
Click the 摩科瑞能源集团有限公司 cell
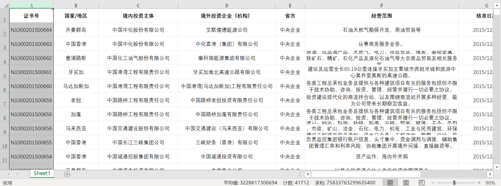point(226,58)
